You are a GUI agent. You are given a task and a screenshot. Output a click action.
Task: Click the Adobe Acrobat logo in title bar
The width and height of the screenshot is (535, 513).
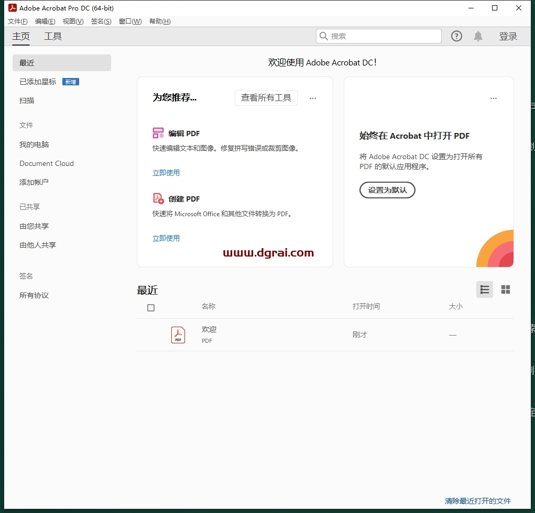click(12, 8)
